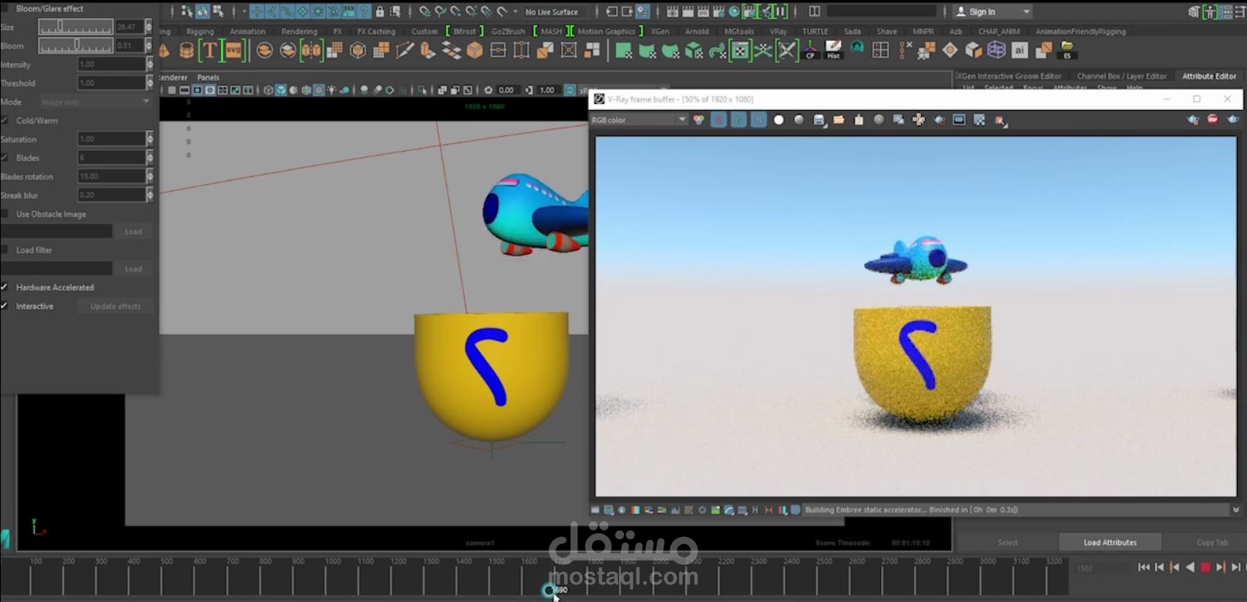Screen dimensions: 1247x602
Task: Enable the Load filter checkbox
Action: (5, 250)
